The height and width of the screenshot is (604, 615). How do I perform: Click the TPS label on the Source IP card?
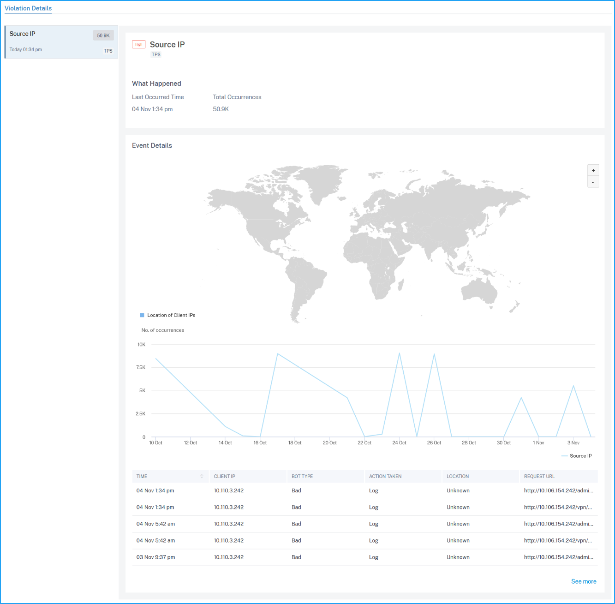click(x=108, y=51)
